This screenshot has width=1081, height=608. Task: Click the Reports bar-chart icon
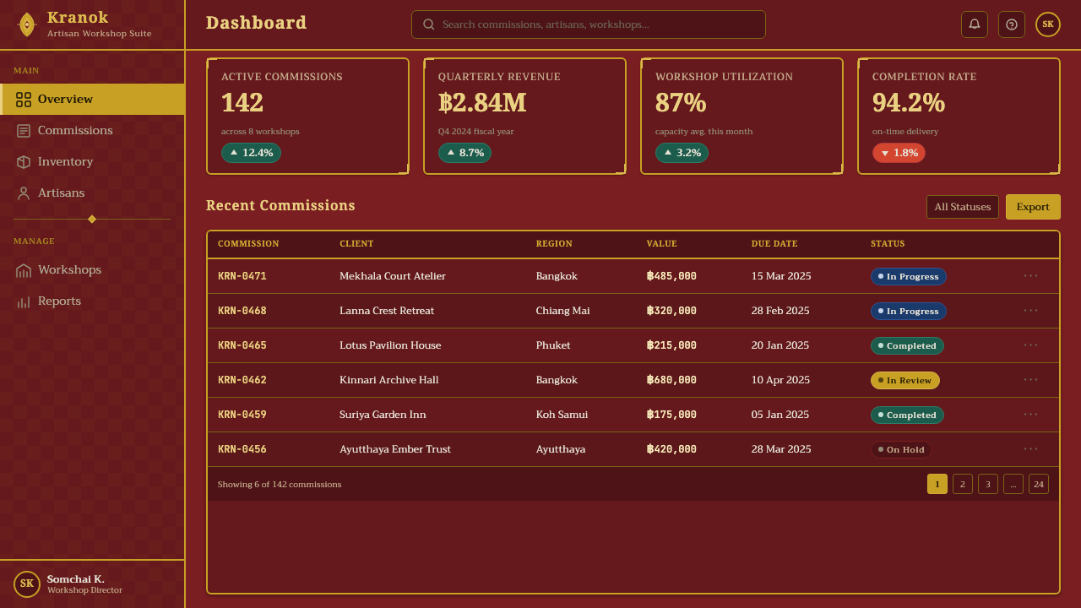[24, 301]
